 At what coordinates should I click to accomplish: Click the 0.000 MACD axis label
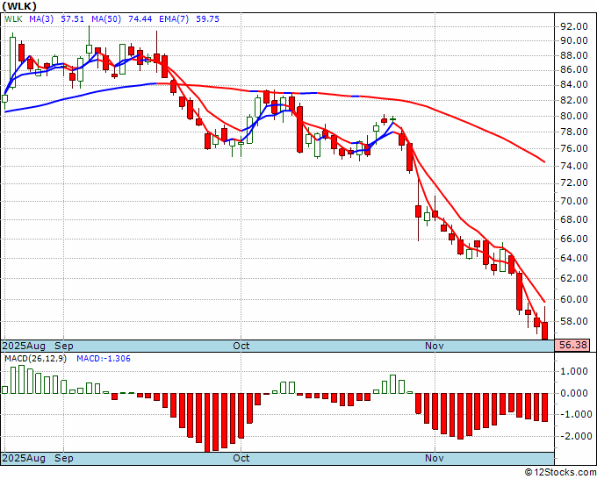pos(574,393)
